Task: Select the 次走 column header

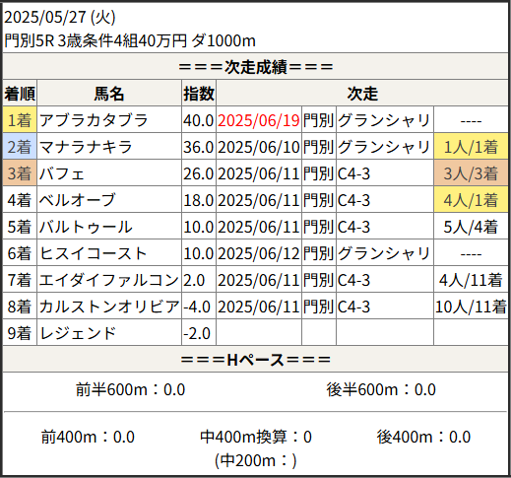Action: coord(362,94)
